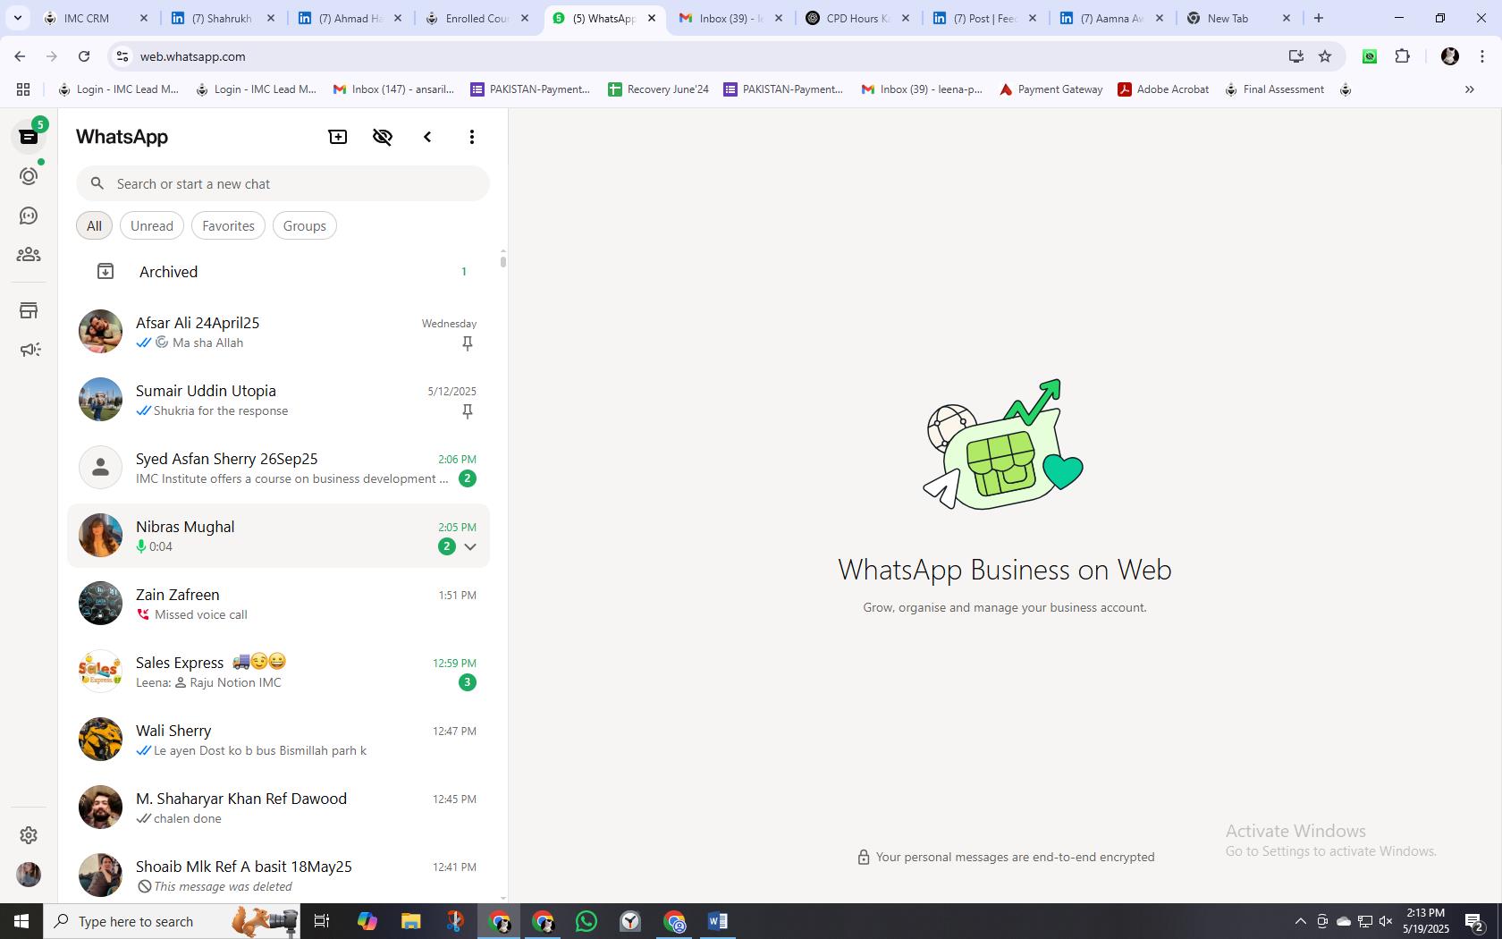This screenshot has height=939, width=1502.
Task: Click the back chevron beside new chat
Action: [427, 137]
